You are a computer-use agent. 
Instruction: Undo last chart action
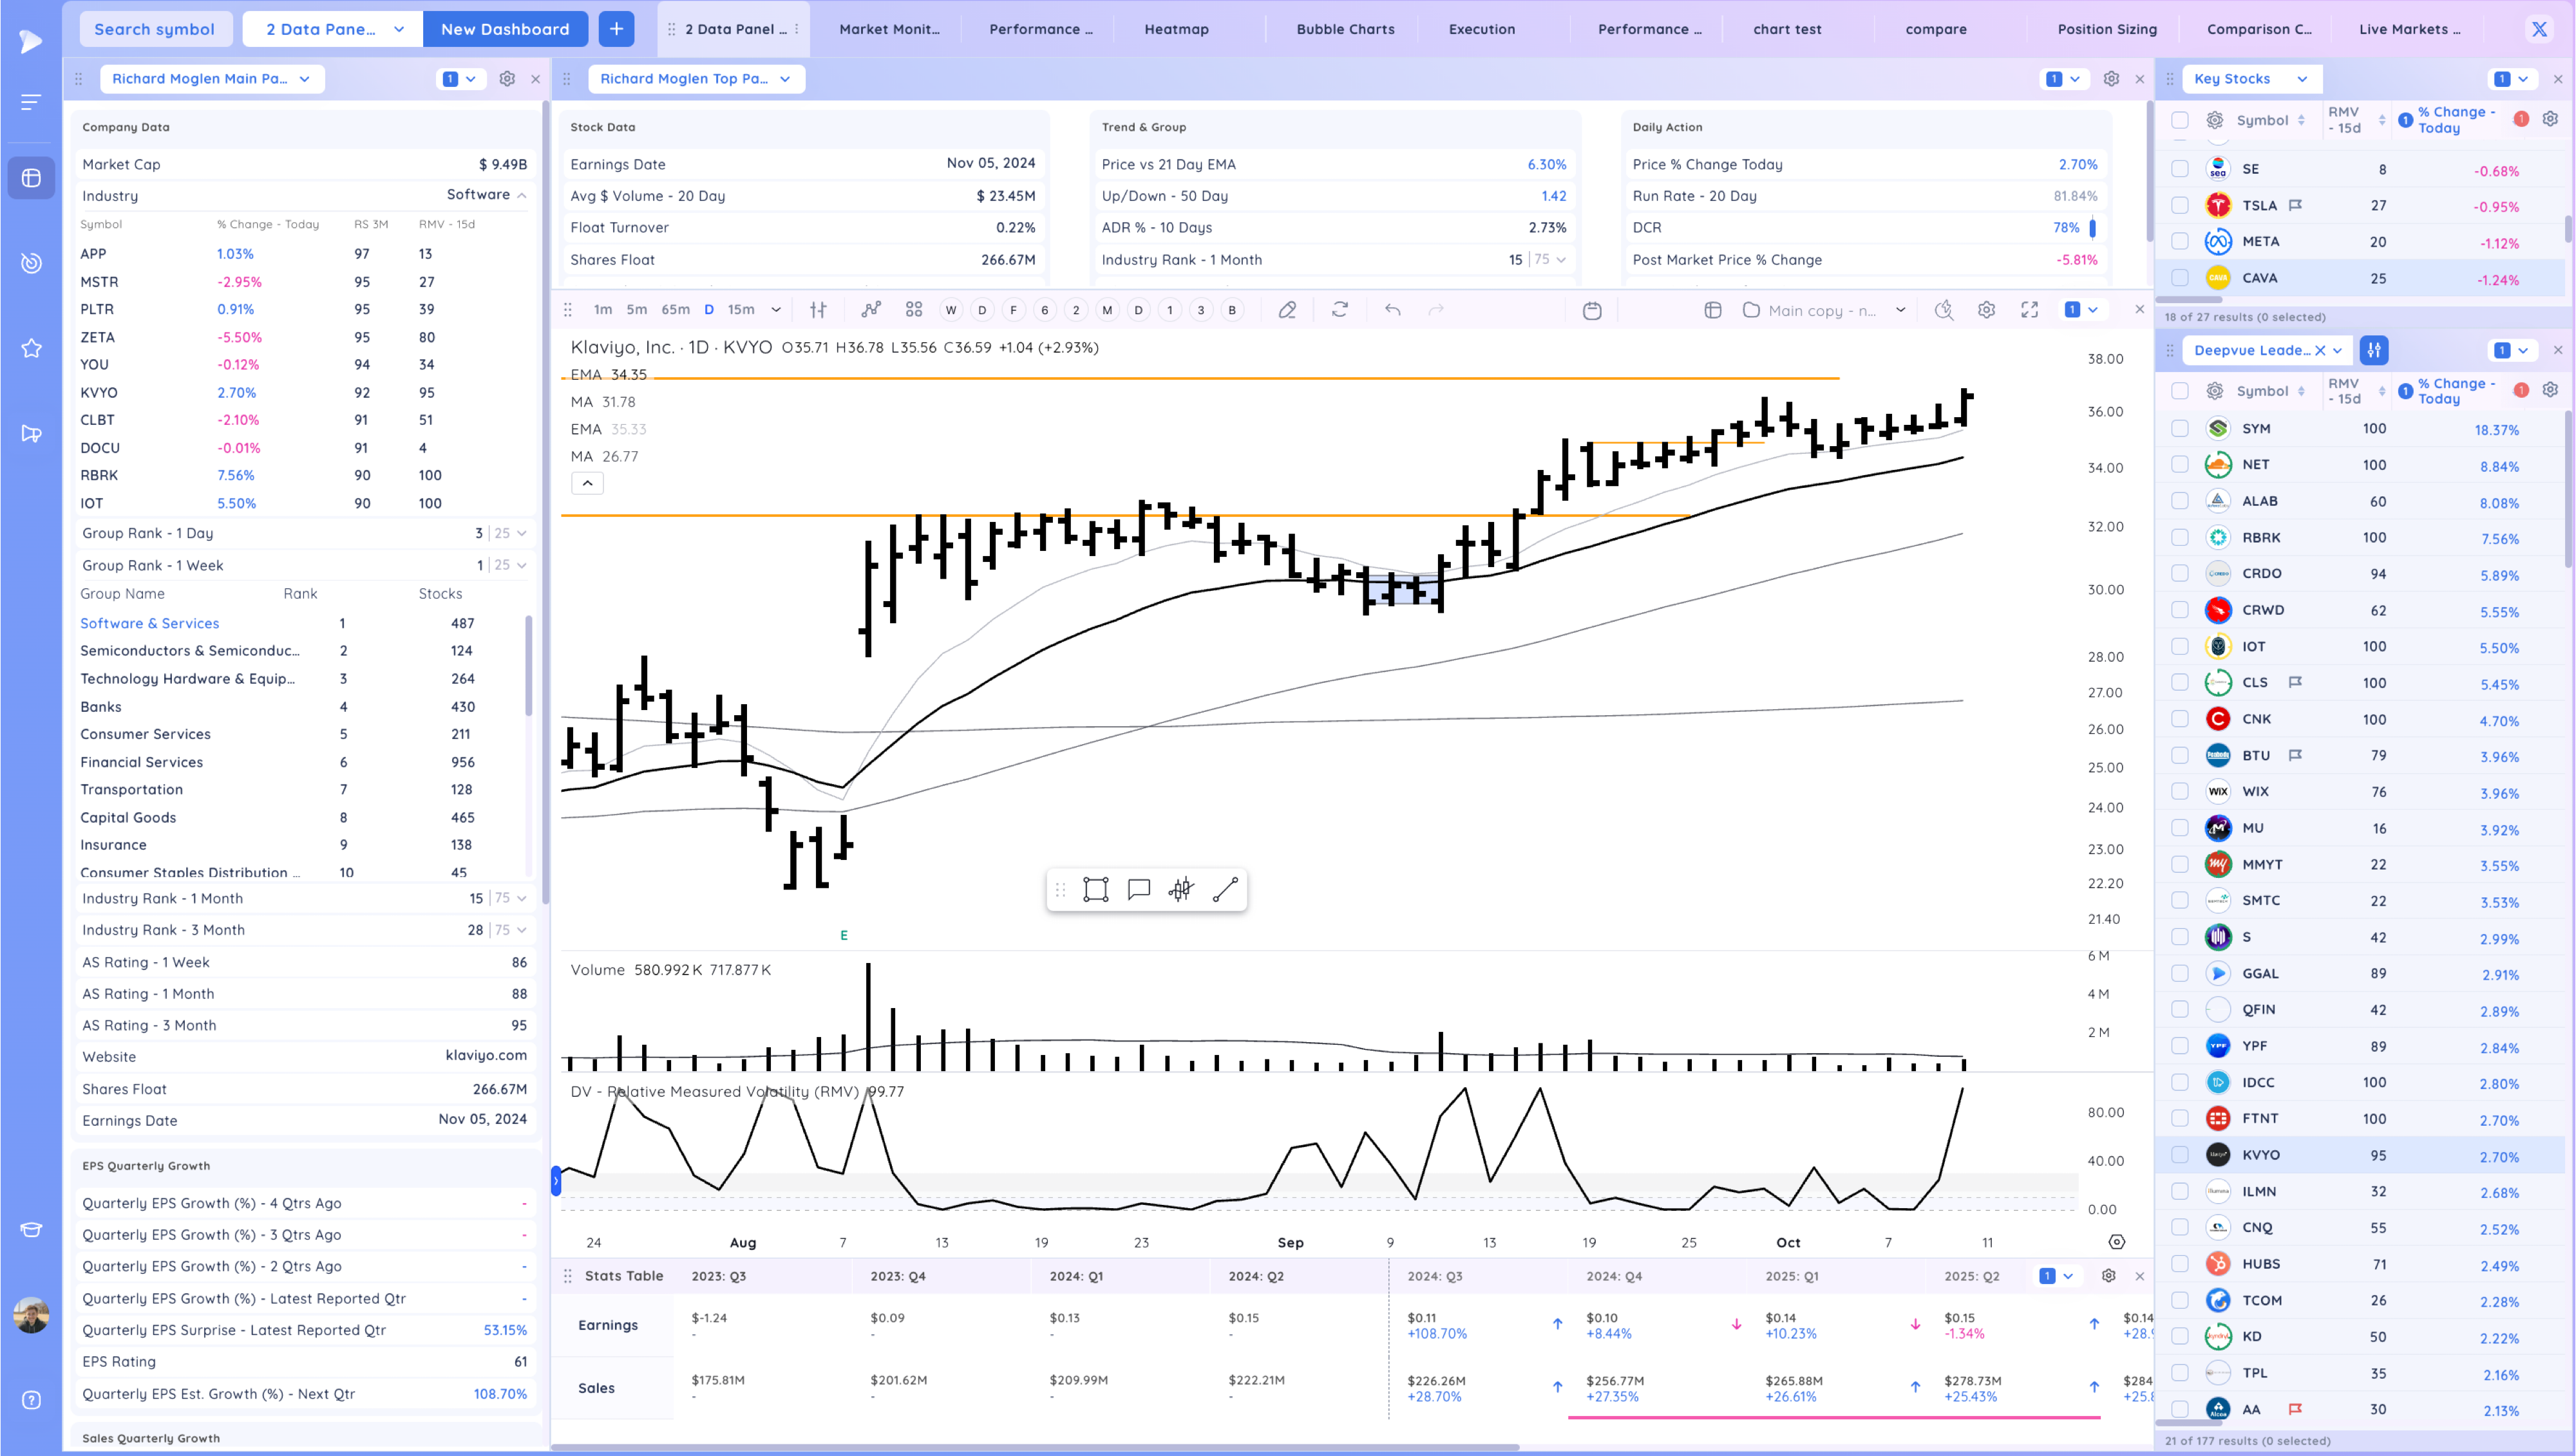click(1392, 310)
